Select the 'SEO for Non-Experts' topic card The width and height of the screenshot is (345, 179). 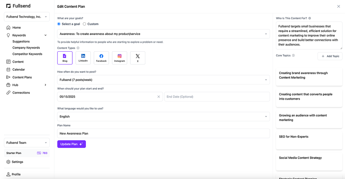(x=309, y=140)
